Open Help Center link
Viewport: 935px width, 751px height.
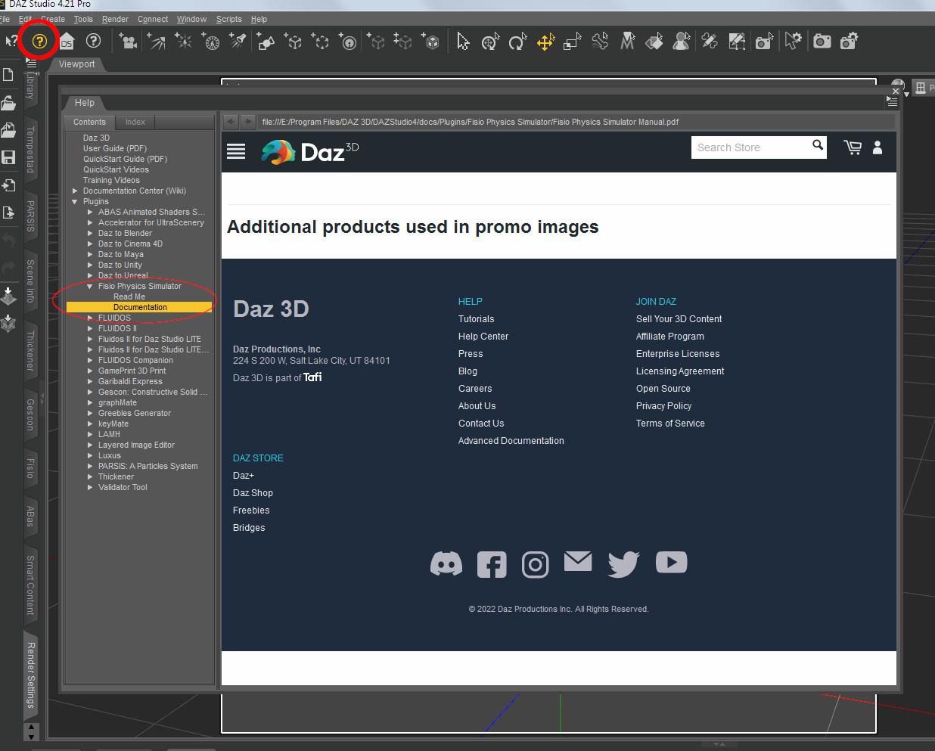pos(483,337)
